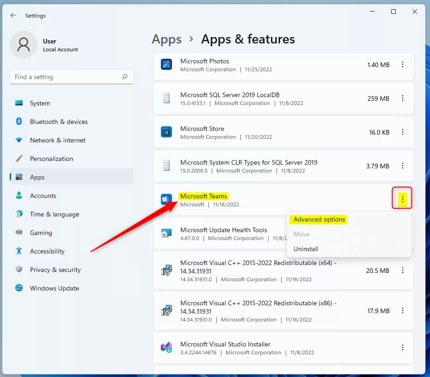This screenshot has width=430, height=377.
Task: Open three-dot menu for Microsoft Teams
Action: click(x=403, y=199)
